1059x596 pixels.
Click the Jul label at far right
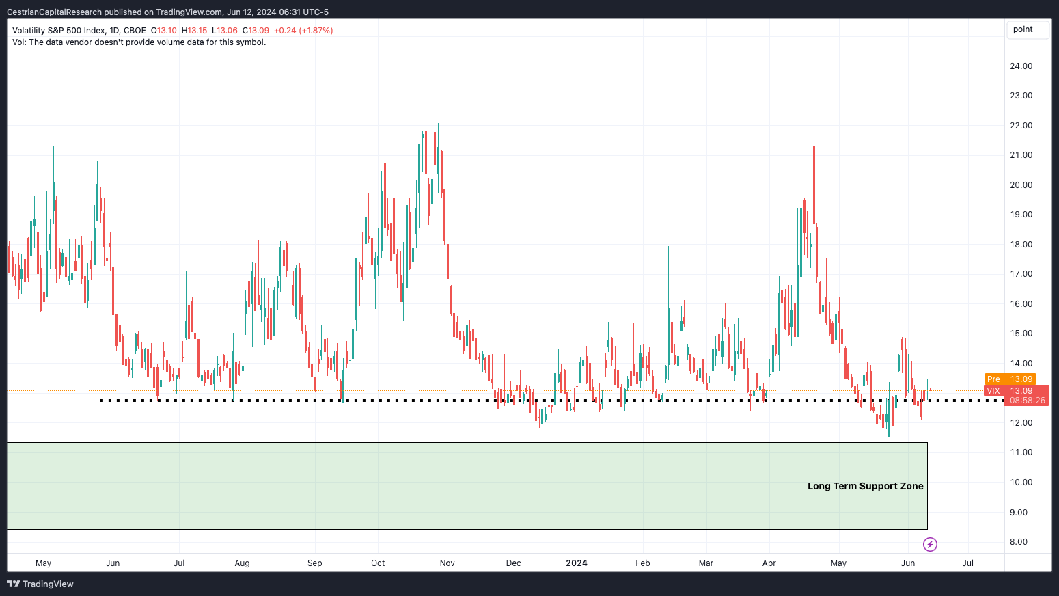(x=967, y=563)
